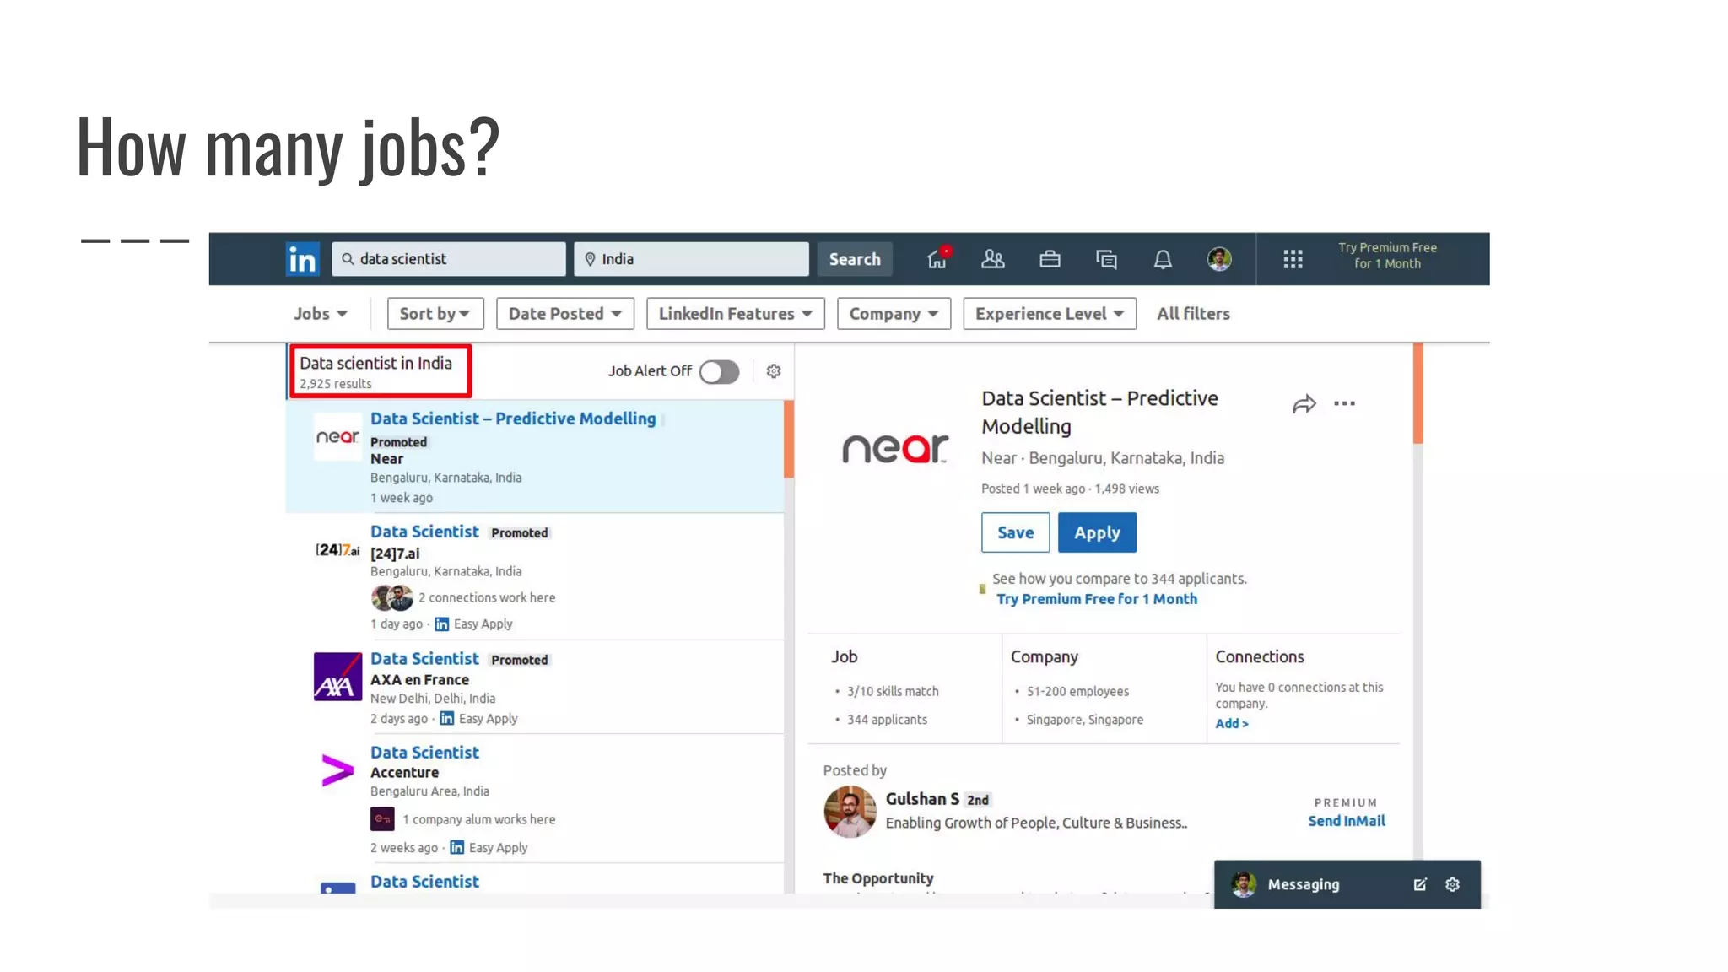Click the company alum logo thumbnail
This screenshot has width=1728, height=972.
tap(382, 819)
